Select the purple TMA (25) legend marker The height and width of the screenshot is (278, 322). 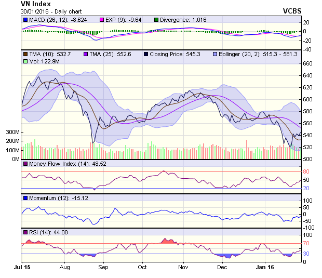click(86, 54)
